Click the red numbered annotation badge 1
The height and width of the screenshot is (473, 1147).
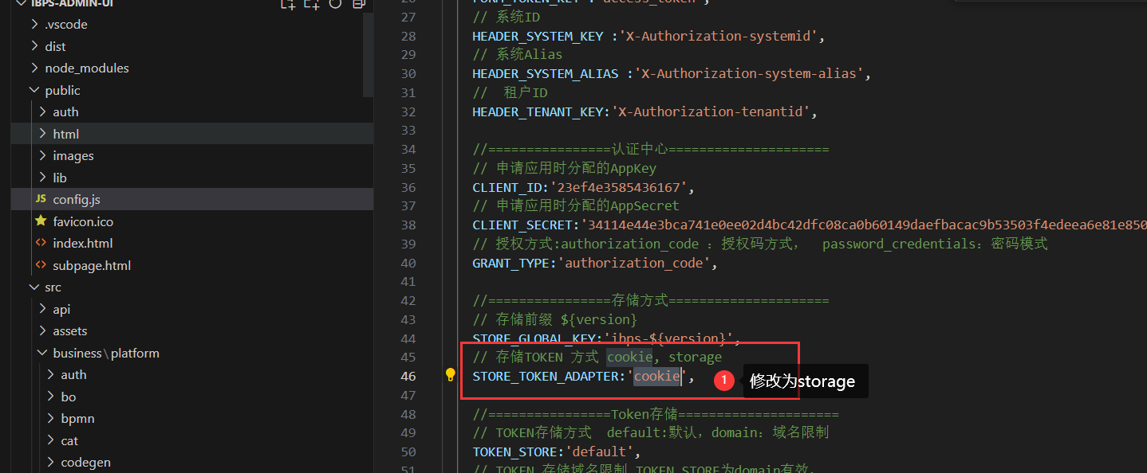click(723, 381)
